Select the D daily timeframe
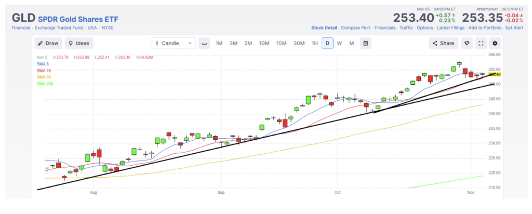The image size is (532, 214). (x=327, y=43)
